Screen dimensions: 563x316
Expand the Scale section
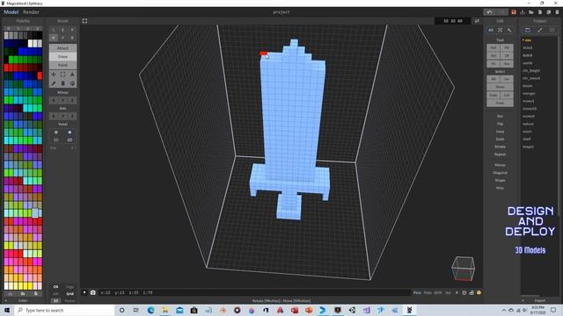(x=501, y=139)
